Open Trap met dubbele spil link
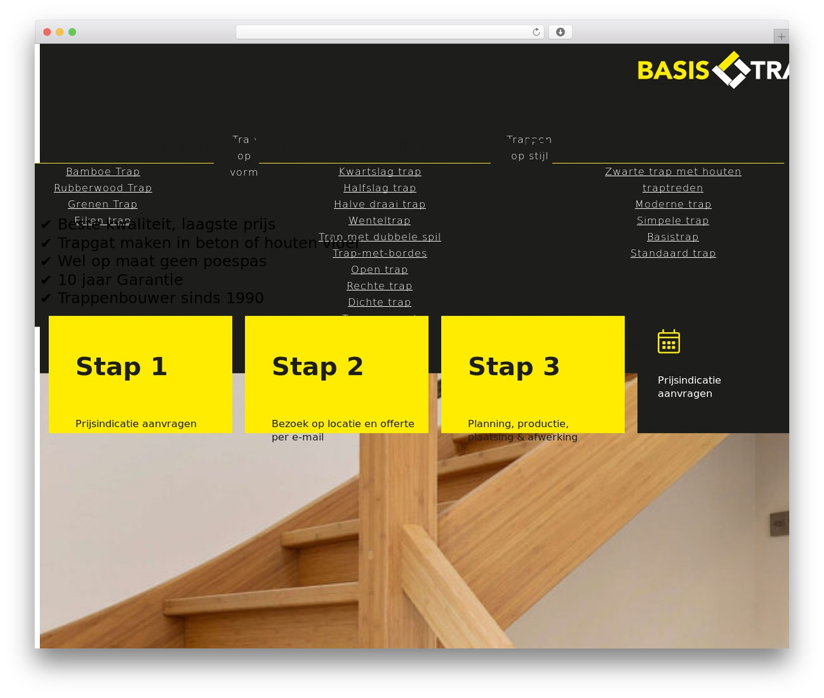The height and width of the screenshot is (698, 824). point(380,237)
